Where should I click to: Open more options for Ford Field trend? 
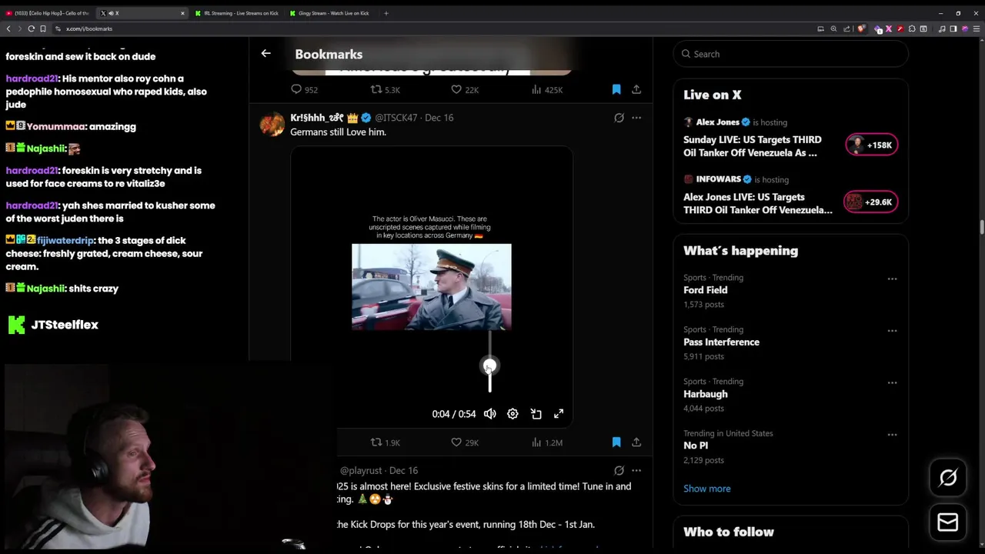(892, 279)
